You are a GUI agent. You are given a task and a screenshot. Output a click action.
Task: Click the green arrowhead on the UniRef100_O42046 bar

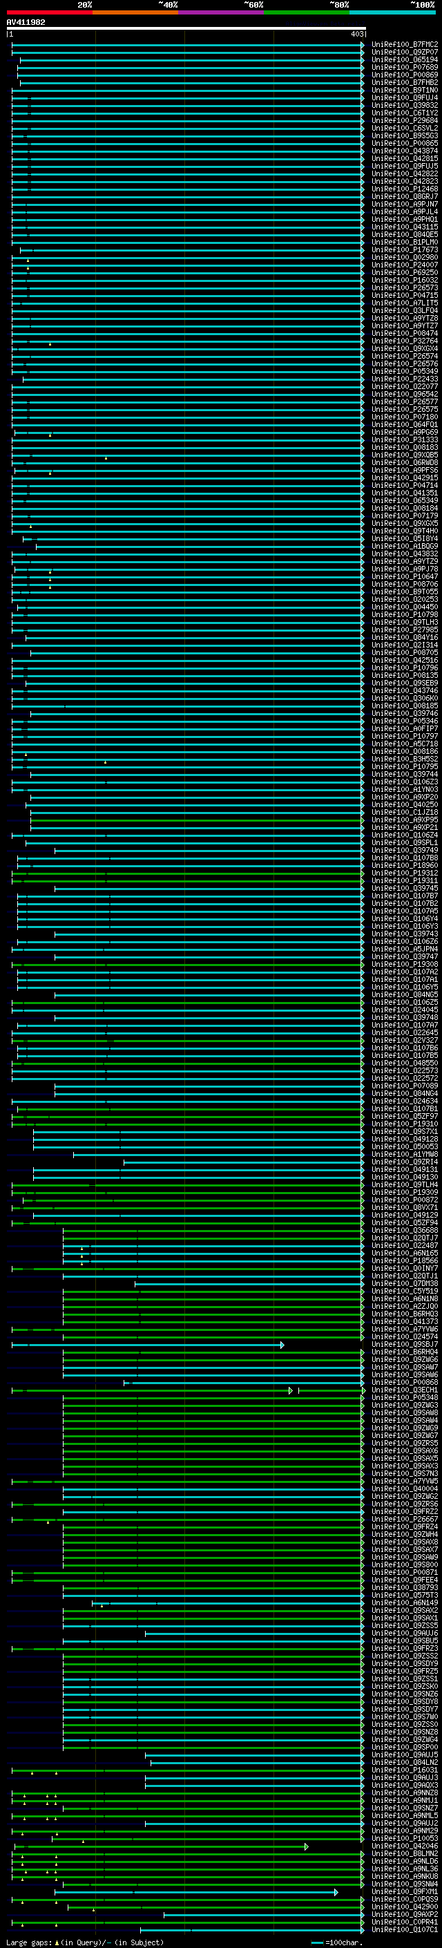306,1846
